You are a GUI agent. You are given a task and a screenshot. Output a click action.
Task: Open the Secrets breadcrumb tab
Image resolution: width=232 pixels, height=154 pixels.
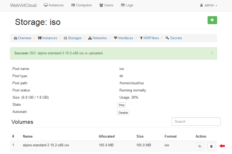[x=174, y=38]
